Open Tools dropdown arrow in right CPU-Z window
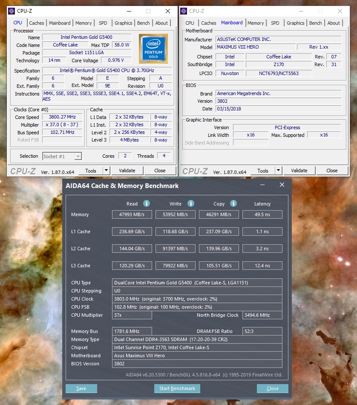The width and height of the screenshot is (357, 405). (278, 171)
